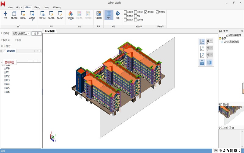Click the IME M mode icon

(x=216, y=151)
